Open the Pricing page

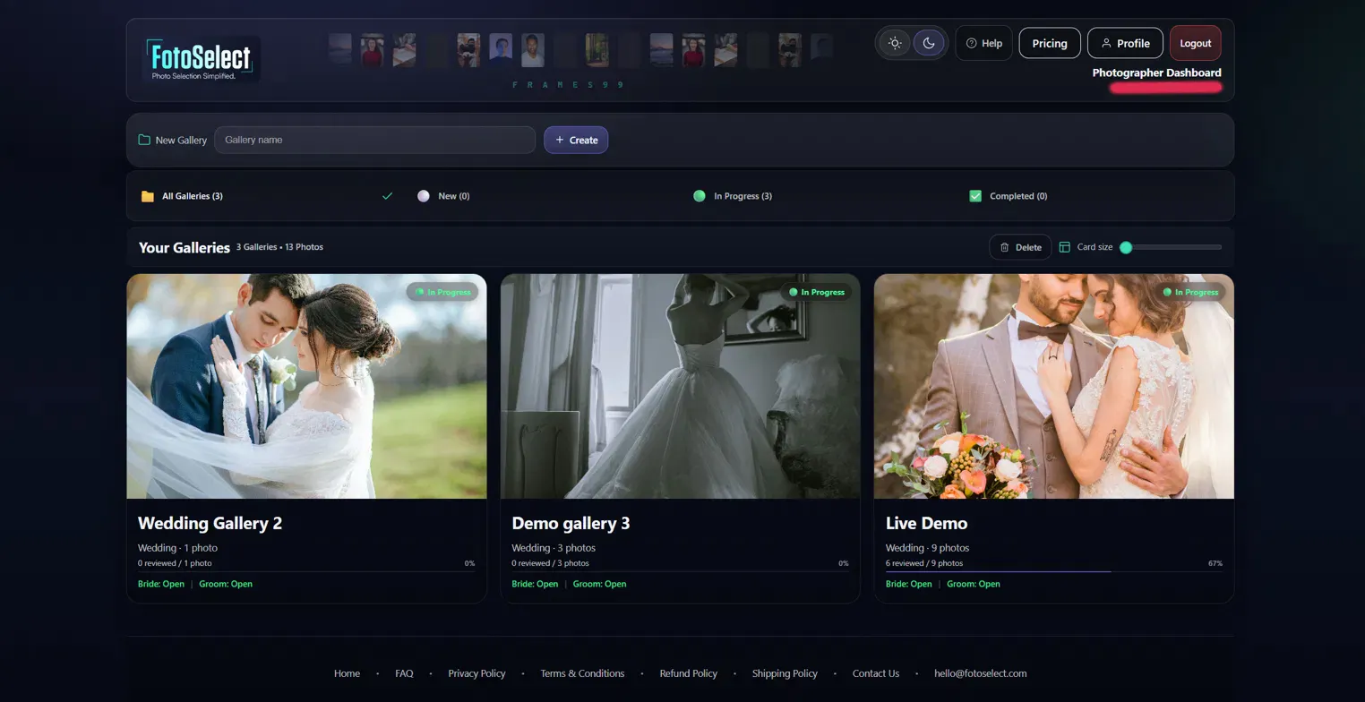point(1050,43)
